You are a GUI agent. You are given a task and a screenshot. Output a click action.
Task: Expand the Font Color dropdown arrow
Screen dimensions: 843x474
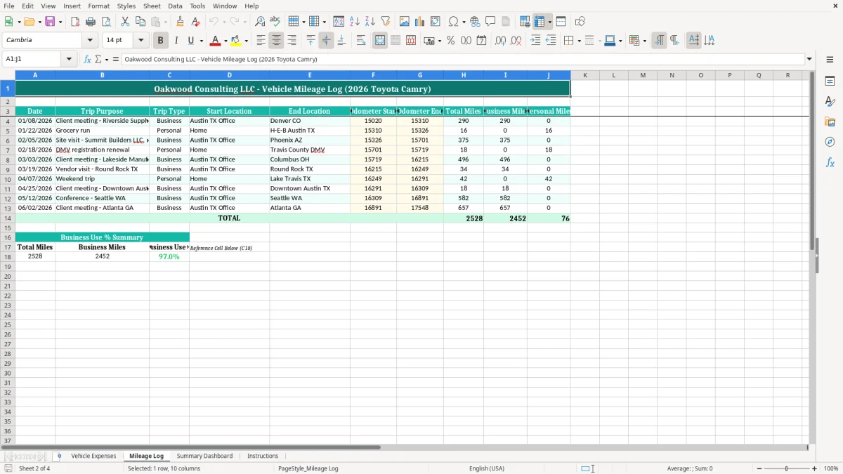click(226, 41)
